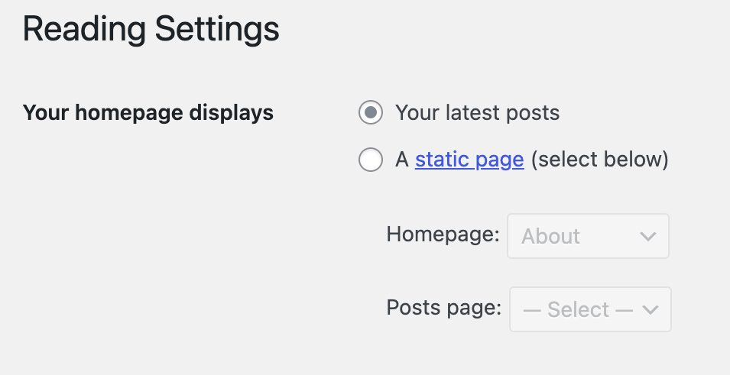The width and height of the screenshot is (730, 375).
Task: Select the 'Your latest posts' radio button
Action: tap(371, 113)
